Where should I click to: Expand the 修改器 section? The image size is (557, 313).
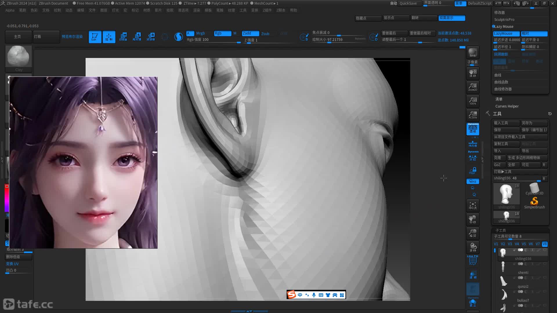pos(500,12)
